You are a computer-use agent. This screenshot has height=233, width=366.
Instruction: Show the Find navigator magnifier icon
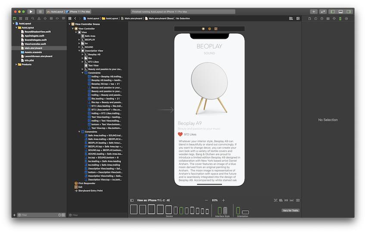coord(33,19)
